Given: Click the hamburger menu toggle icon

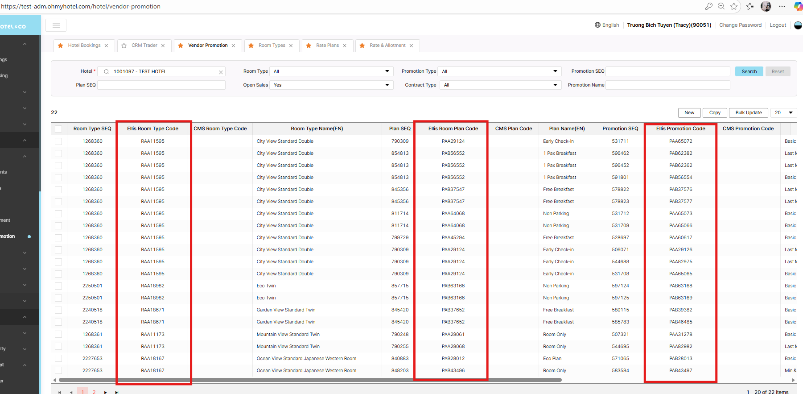Looking at the screenshot, I should pos(56,25).
